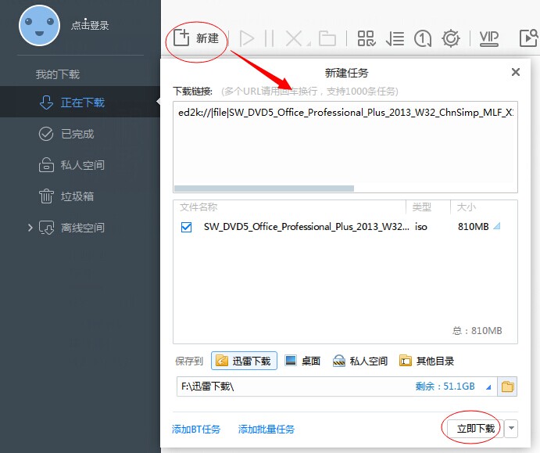The height and width of the screenshot is (453, 540).
Task: Click the 剩余：51.1GB free space text
Action: (445, 386)
